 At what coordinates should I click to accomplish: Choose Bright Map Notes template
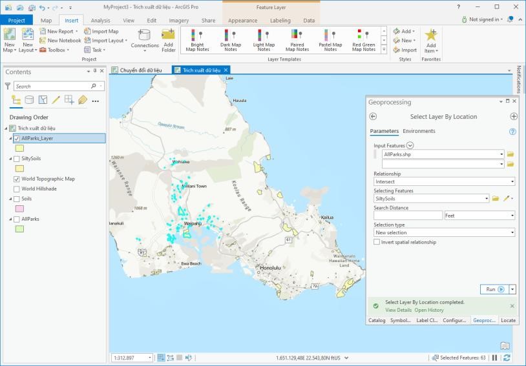pos(197,40)
